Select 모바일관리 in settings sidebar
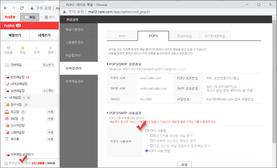 coord(79,68)
